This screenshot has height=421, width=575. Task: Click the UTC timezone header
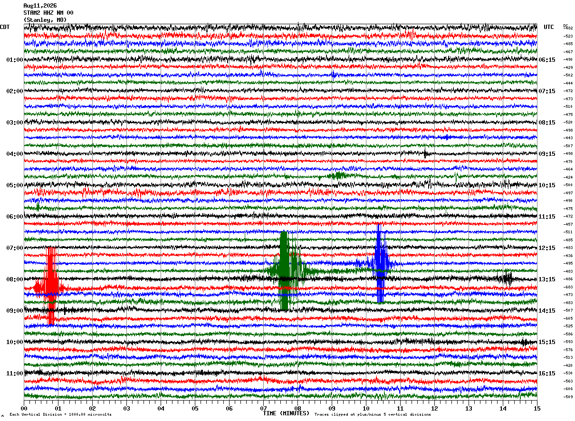549,27
